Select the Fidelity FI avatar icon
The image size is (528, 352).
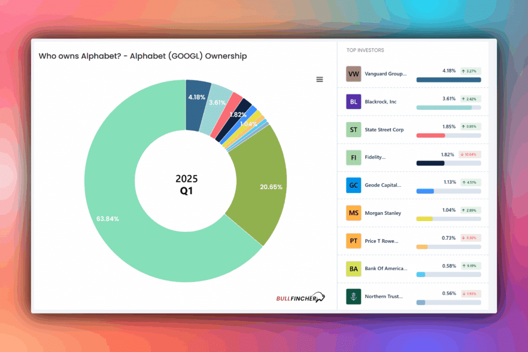coord(354,157)
